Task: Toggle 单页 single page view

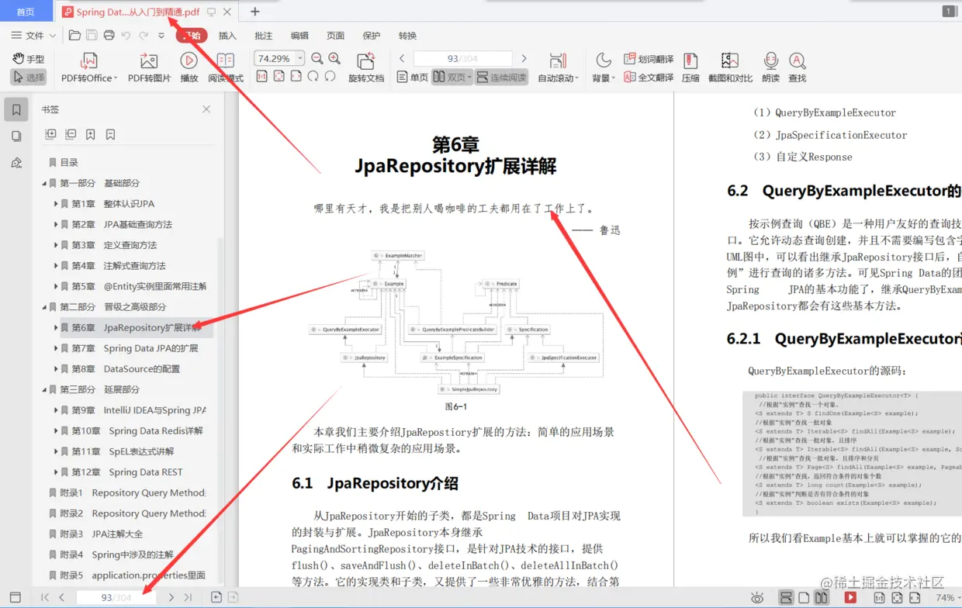Action: click(x=412, y=78)
